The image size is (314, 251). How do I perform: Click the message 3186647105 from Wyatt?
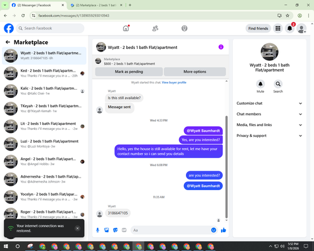click(x=117, y=213)
